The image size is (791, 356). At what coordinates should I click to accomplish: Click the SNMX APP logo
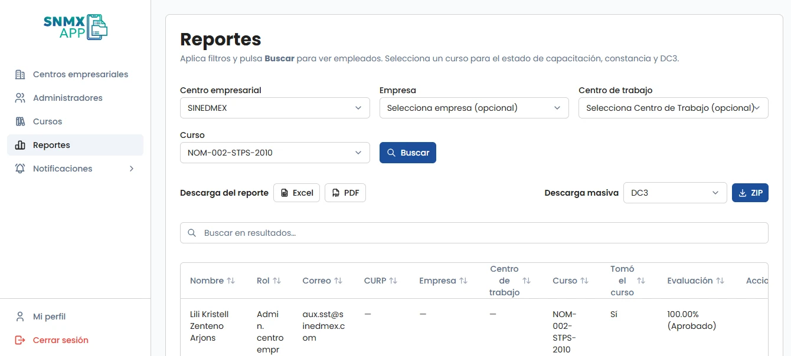pos(76,27)
